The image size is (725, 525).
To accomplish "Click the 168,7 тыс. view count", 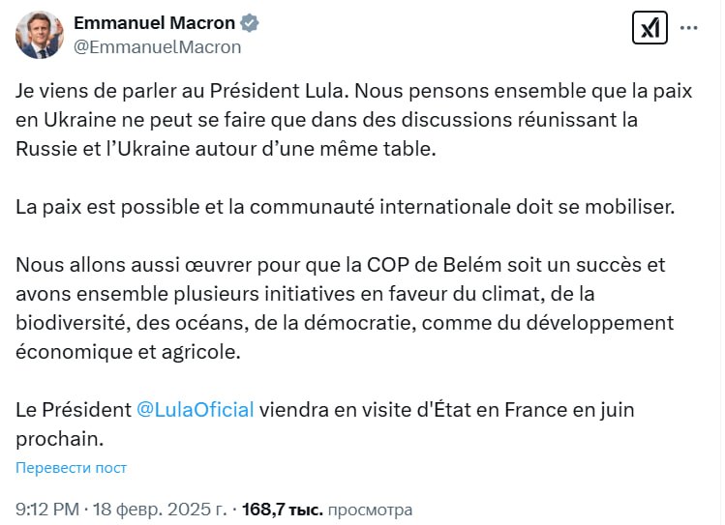I will 282,510.
